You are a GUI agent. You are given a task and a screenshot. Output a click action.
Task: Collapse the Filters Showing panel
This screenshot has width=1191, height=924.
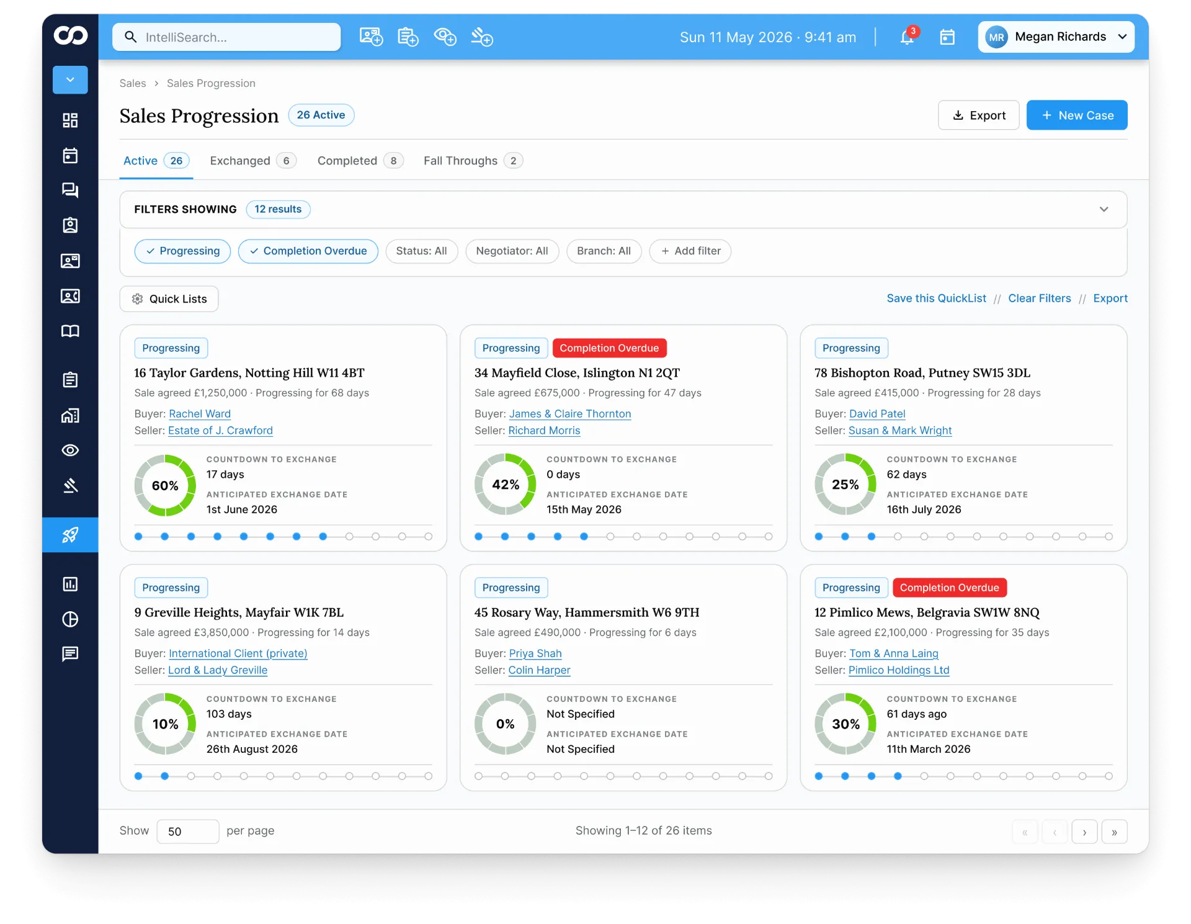[1104, 210]
